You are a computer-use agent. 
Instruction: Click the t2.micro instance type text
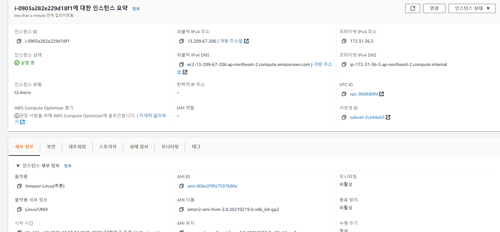22,92
